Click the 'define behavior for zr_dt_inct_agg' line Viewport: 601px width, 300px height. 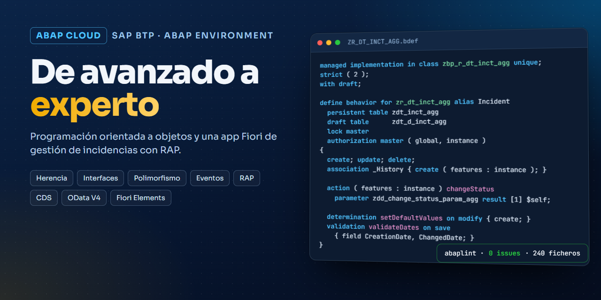click(415, 102)
